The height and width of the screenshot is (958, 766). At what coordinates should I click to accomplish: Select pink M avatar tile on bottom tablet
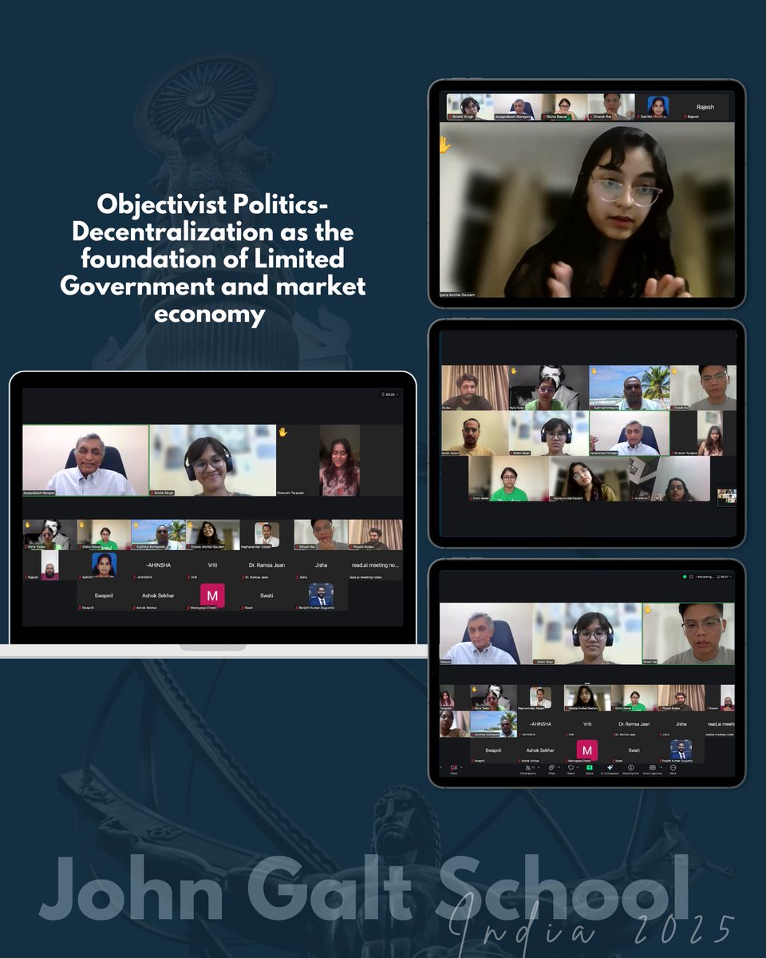click(x=587, y=751)
